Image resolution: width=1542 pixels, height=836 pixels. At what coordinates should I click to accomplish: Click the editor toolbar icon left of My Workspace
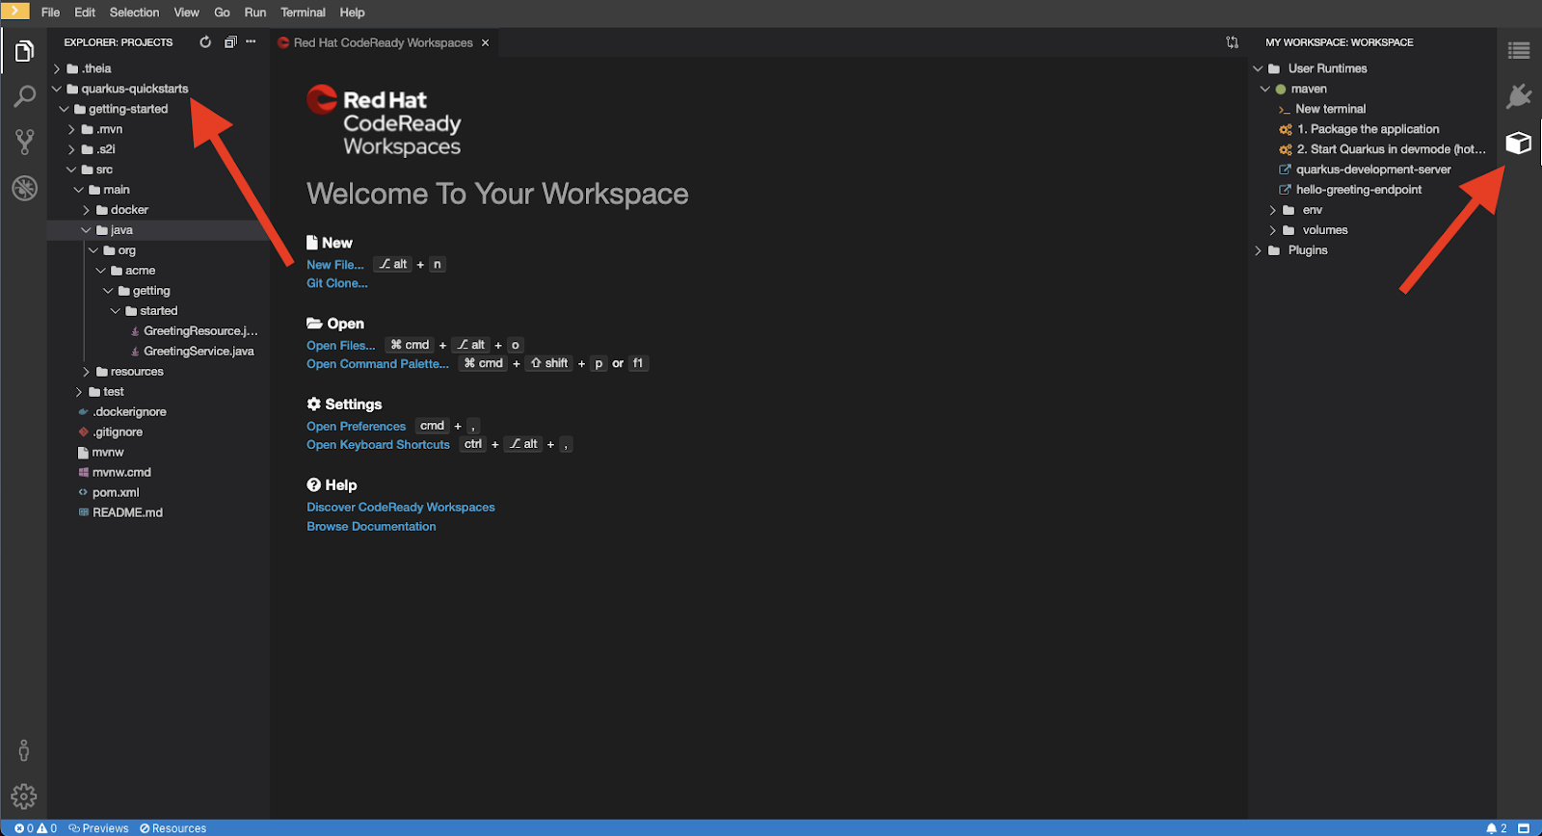tap(1232, 42)
